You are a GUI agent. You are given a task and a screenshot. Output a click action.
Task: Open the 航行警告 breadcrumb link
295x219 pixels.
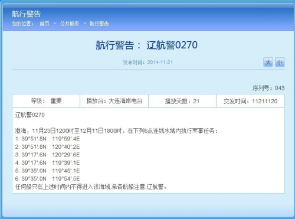coord(99,24)
